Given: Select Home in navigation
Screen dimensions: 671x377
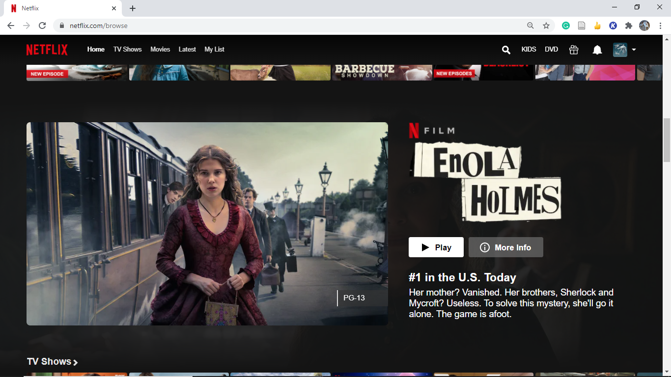Looking at the screenshot, I should pos(96,50).
